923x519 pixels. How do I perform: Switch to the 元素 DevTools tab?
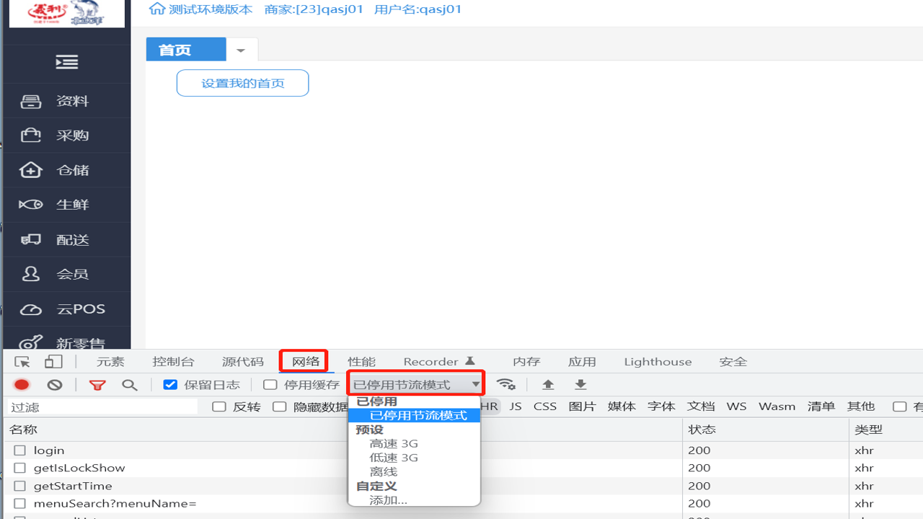tap(110, 362)
